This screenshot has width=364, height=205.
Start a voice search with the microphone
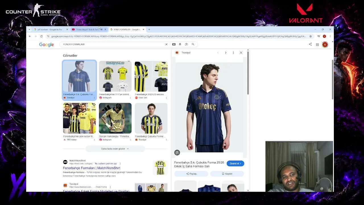click(x=180, y=44)
